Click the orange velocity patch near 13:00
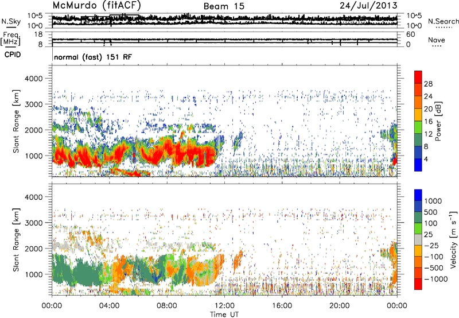The width and height of the screenshot is (459, 318). coord(238,262)
